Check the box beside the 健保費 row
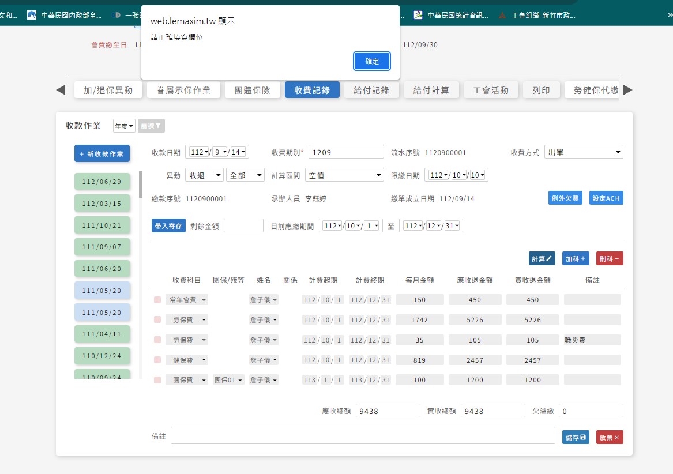The width and height of the screenshot is (673, 474). pos(157,360)
